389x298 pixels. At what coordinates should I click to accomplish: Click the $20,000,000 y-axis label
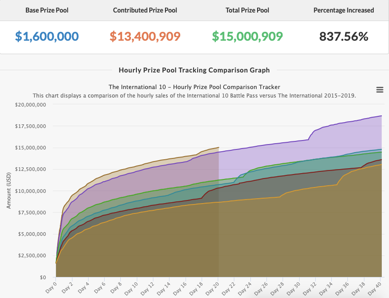coord(30,105)
